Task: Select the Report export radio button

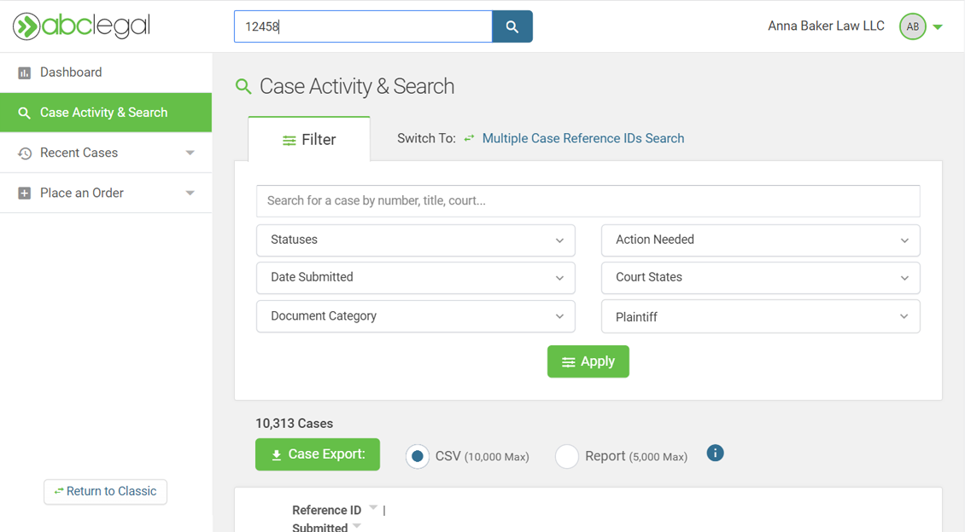Action: click(567, 456)
